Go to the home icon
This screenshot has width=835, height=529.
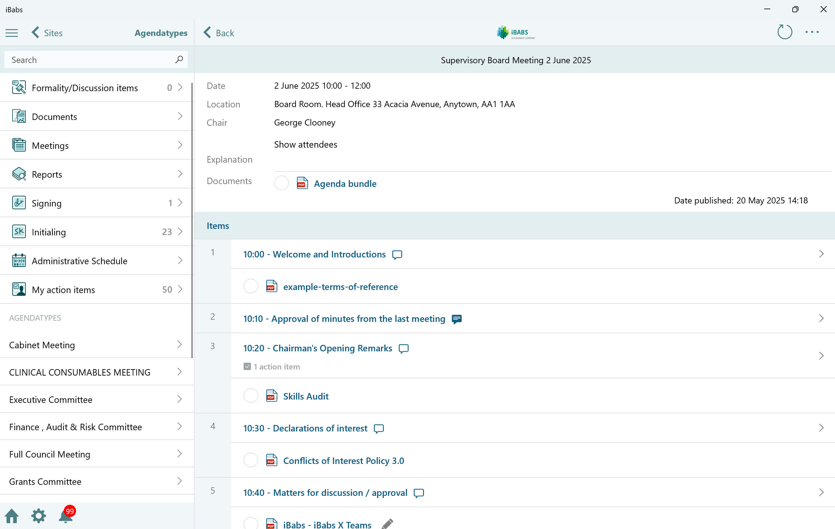tap(12, 516)
